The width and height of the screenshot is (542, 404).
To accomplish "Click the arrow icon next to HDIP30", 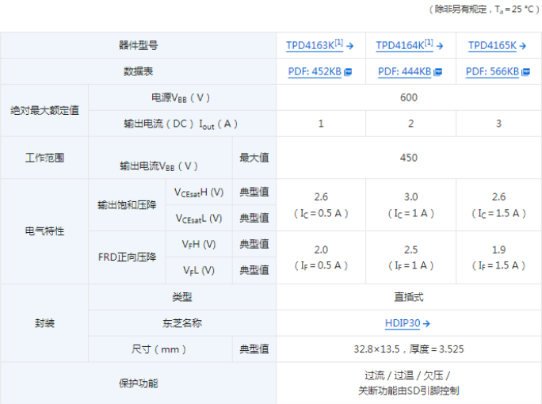I will point(426,323).
